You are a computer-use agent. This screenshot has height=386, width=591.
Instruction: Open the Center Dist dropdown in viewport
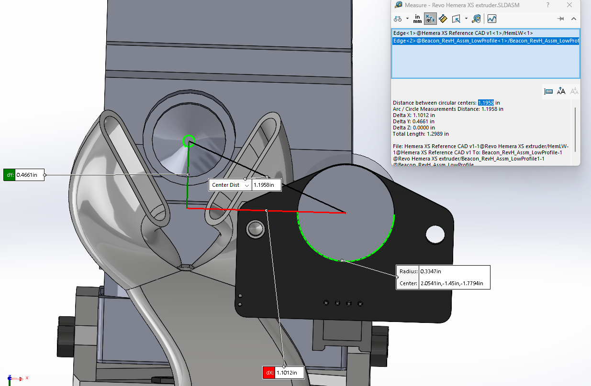click(247, 185)
